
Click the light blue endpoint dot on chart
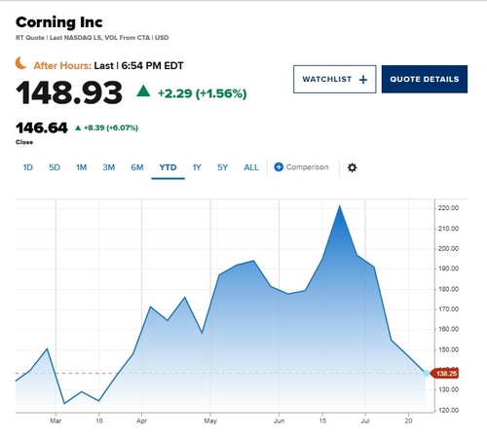click(x=426, y=374)
